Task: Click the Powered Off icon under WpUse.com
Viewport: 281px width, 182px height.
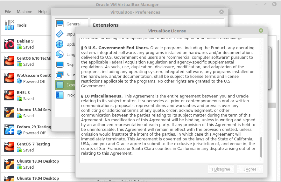Action: point(19,81)
